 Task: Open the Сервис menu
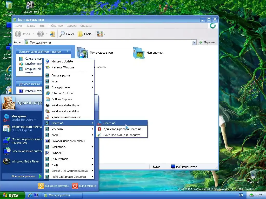pos(71,26)
